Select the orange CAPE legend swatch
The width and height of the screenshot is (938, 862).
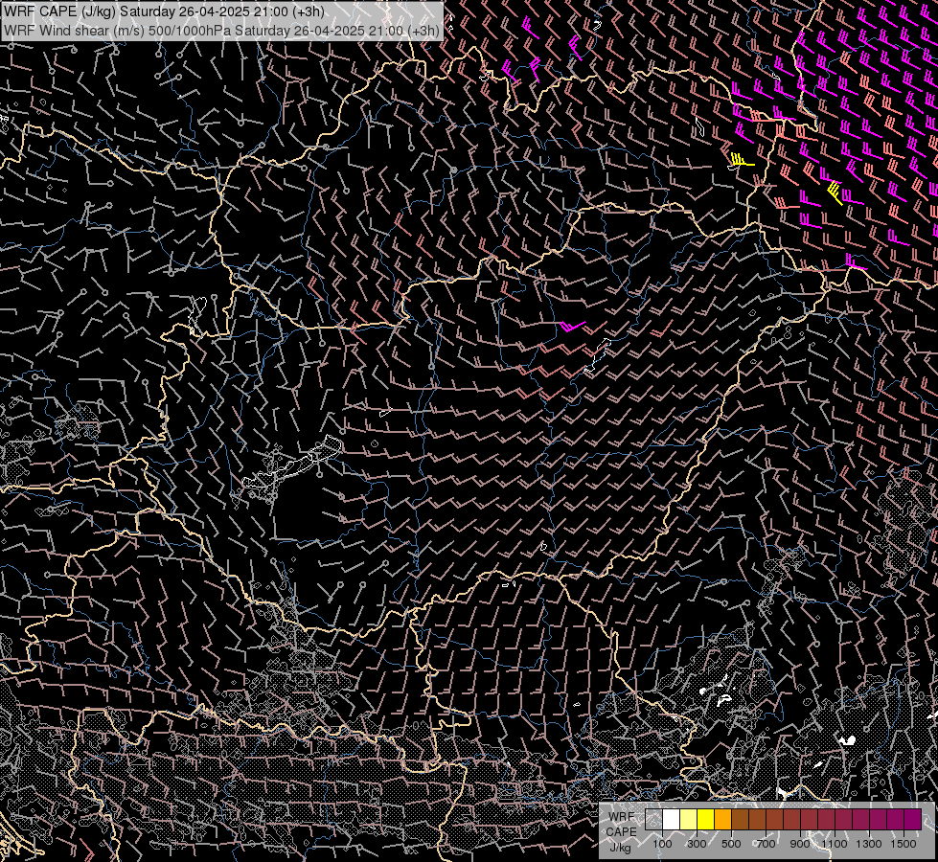pyautogui.click(x=722, y=819)
